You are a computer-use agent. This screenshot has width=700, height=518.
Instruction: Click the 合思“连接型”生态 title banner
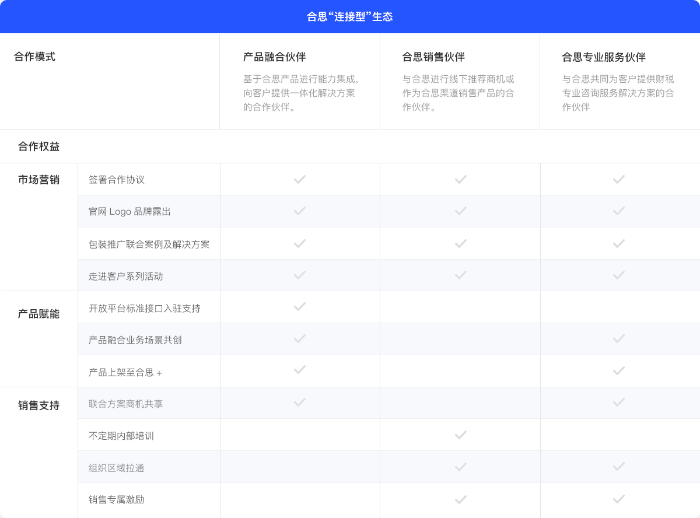[x=350, y=17]
